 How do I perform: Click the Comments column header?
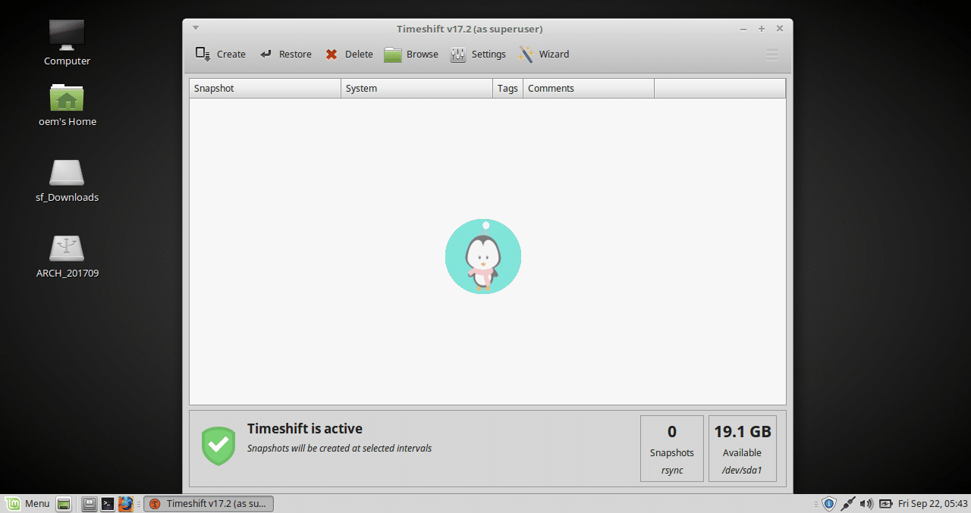[x=588, y=88]
